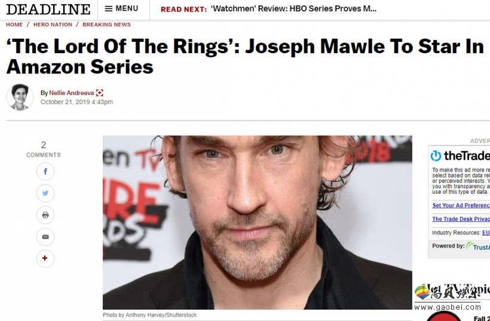Open HERO NATION breadcrumb section
The width and height of the screenshot is (490, 321).
53,25
